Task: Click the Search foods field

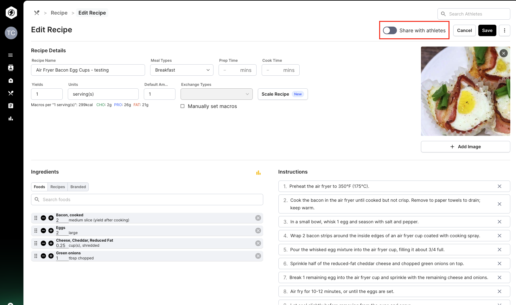Action: point(147,200)
